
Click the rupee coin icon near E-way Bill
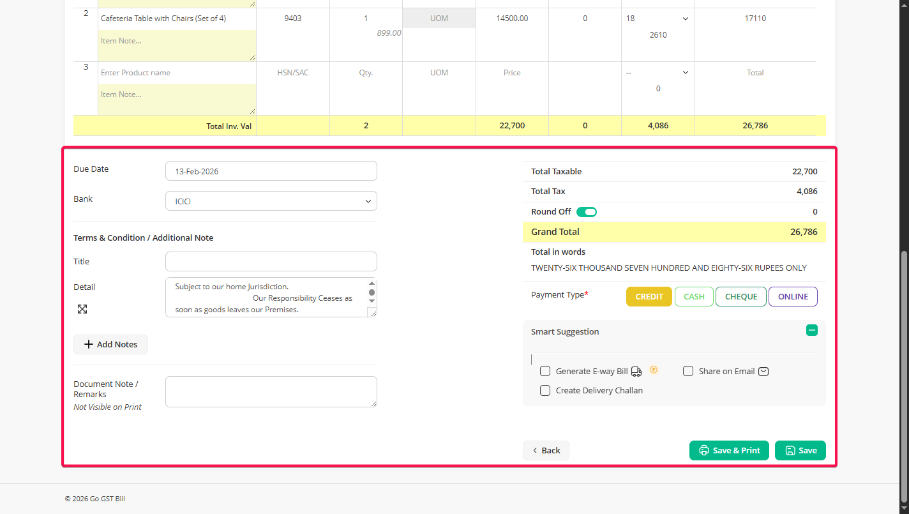[x=654, y=370]
